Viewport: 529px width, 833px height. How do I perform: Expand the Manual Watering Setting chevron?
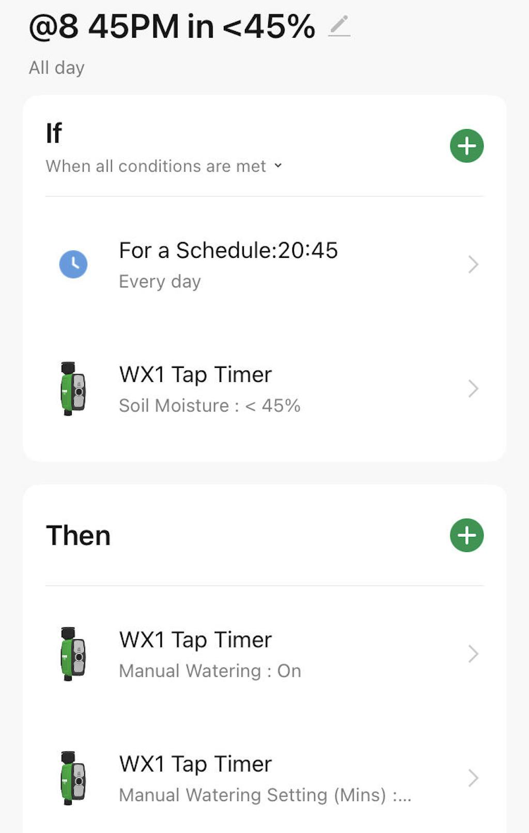(473, 778)
